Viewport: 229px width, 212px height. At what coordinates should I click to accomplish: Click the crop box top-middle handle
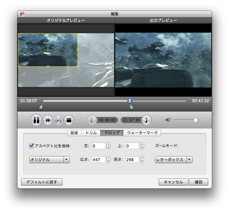(x=48, y=34)
